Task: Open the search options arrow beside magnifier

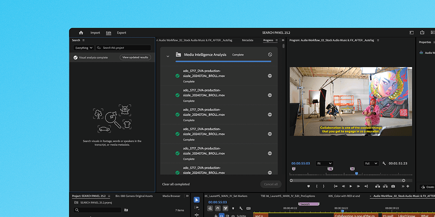Action: coord(100,48)
